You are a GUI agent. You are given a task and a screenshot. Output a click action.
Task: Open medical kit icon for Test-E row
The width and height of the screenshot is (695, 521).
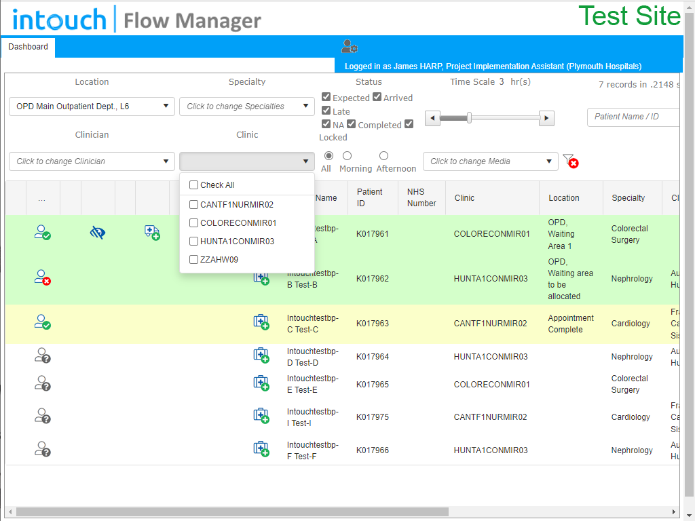point(261,383)
